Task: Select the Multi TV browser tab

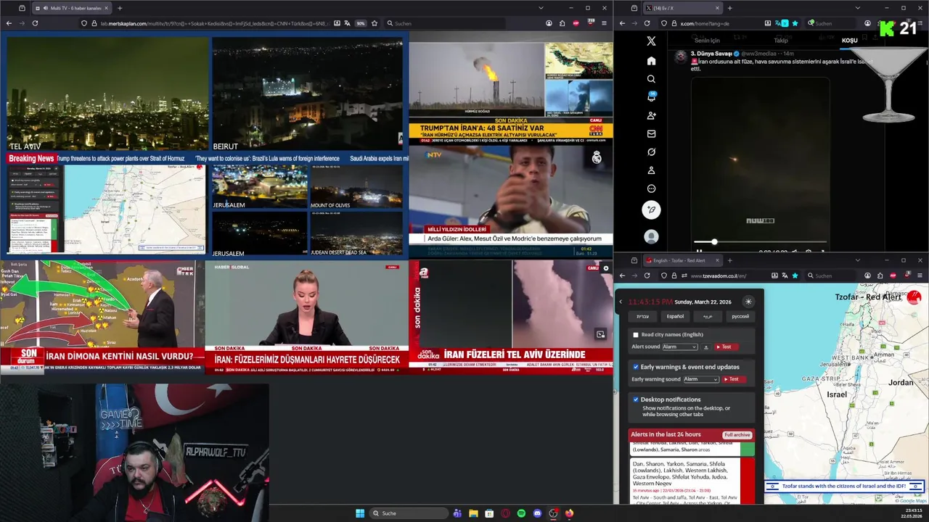Action: tap(72, 8)
